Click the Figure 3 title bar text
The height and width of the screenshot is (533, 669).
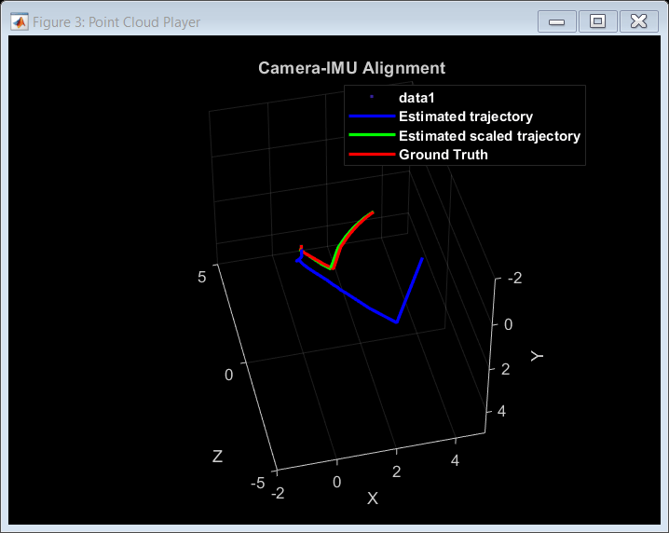coord(116,22)
